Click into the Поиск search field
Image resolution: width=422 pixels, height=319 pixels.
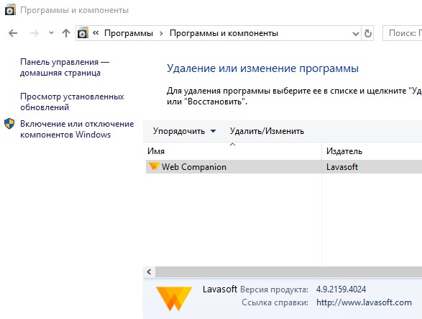tap(403, 33)
